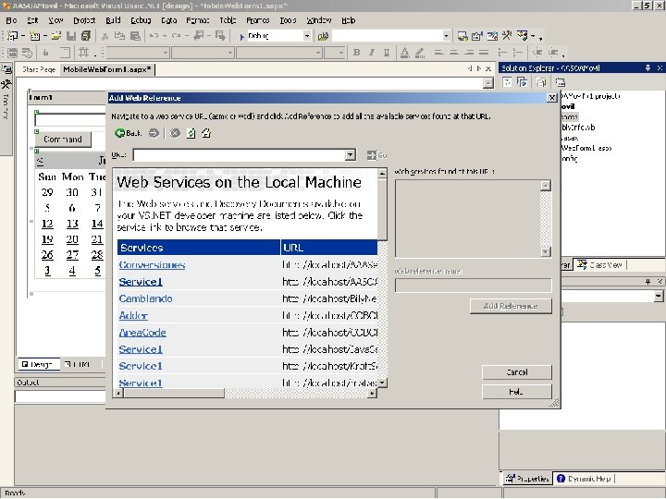Click the Redo arrow icon

coord(176,36)
